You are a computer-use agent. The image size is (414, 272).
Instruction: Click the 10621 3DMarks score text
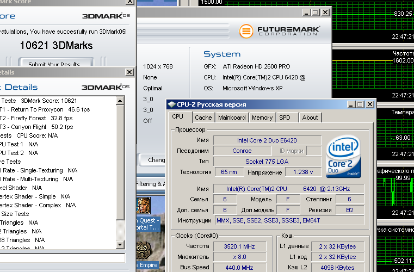(x=56, y=45)
